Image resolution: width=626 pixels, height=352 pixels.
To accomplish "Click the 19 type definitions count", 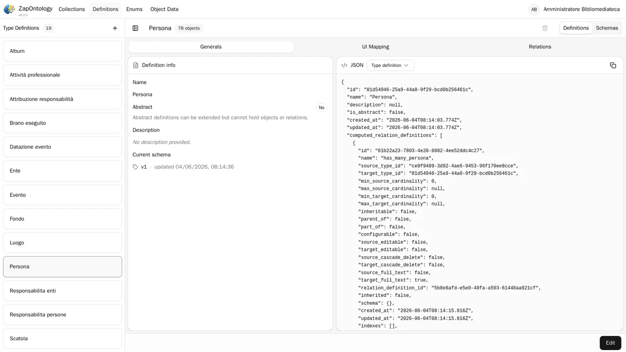I will (48, 28).
